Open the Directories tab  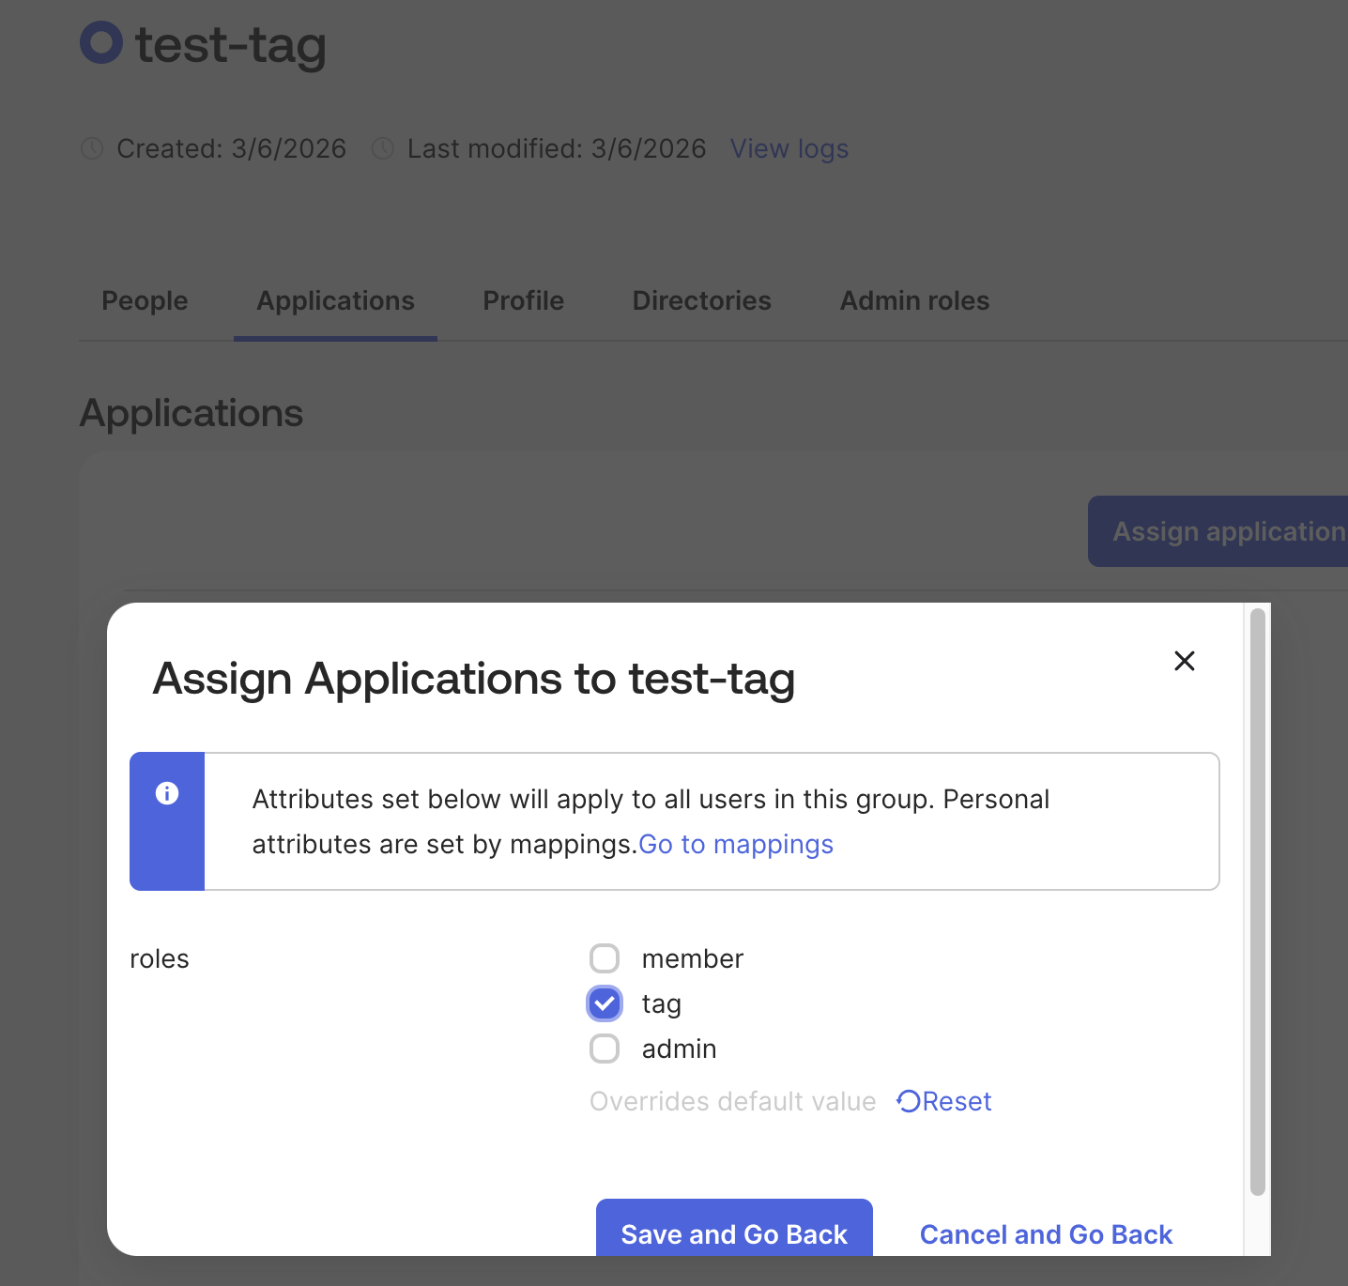click(x=700, y=300)
